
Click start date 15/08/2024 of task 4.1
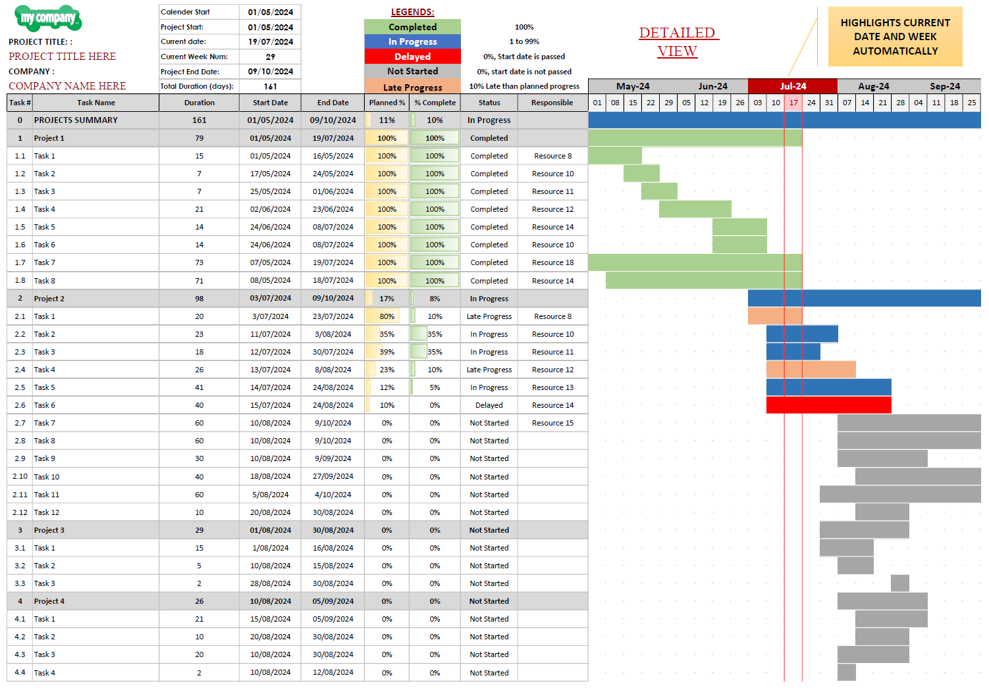click(x=270, y=619)
